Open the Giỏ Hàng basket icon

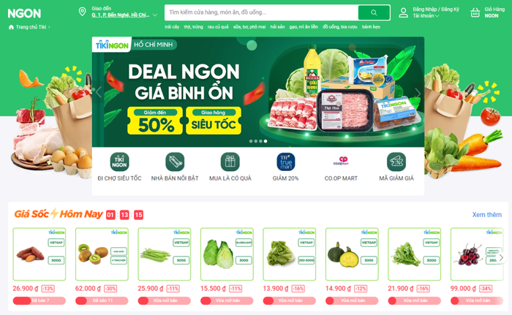click(x=475, y=12)
